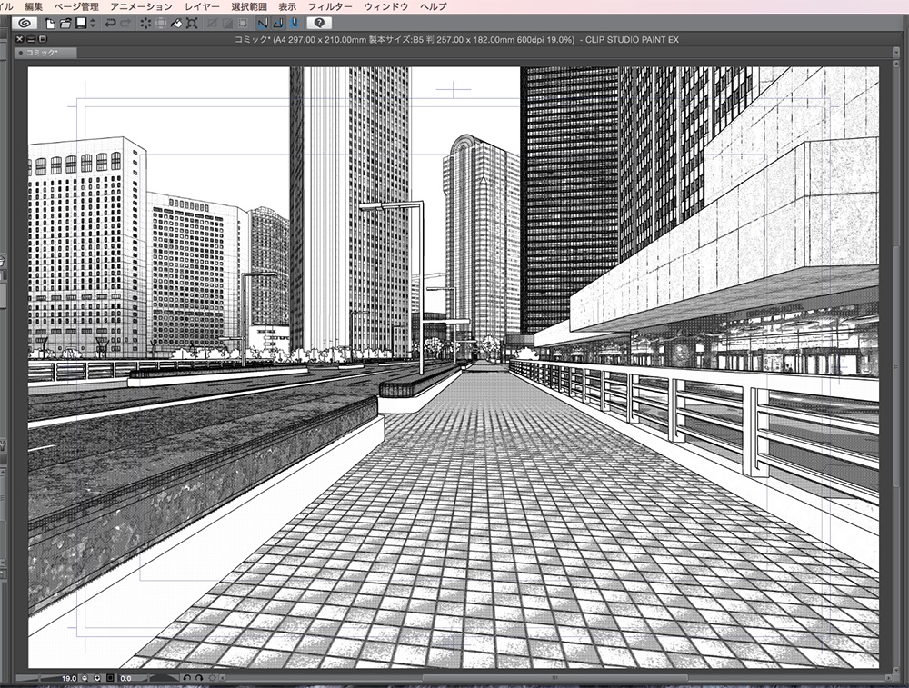Zoom out with the minus magnifier icon
Image resolution: width=909 pixels, height=688 pixels.
point(85,679)
